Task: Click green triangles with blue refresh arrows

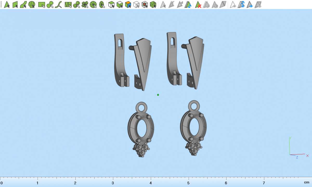Action: click(188, 4)
